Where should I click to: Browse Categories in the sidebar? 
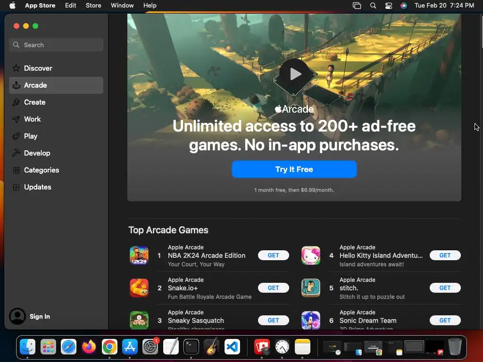(56, 170)
